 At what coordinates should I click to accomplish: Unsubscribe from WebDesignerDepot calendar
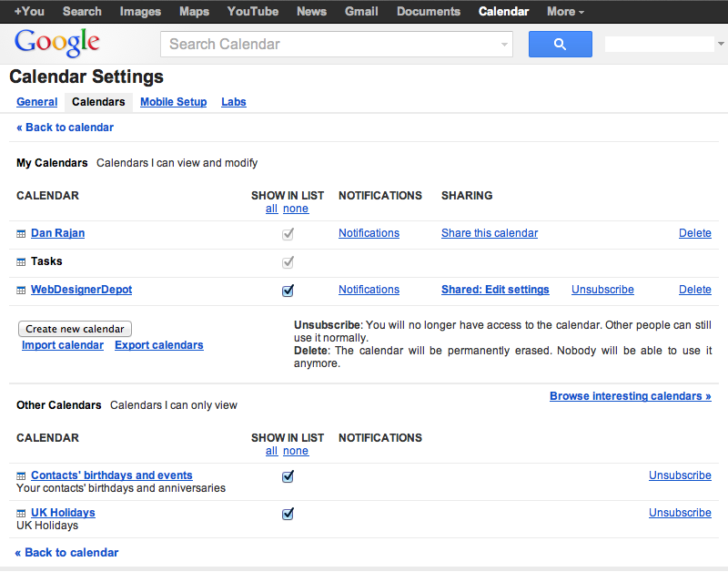[602, 290]
